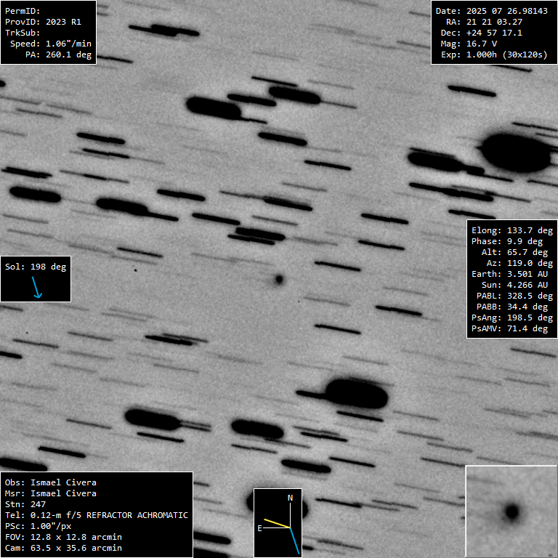Click the comet nucleus in the image center
The width and height of the screenshot is (558, 558).
click(279, 279)
